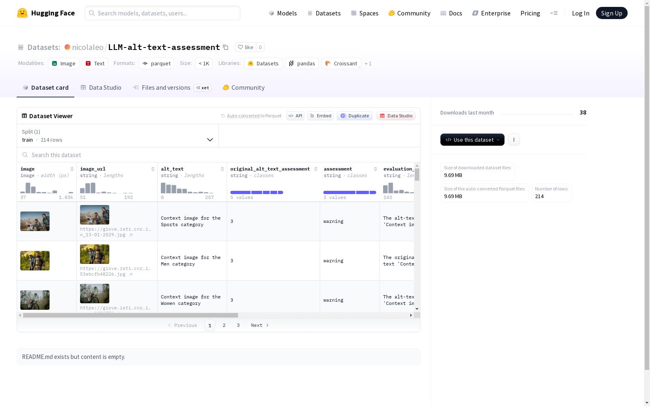650x406 pixels.
Task: Open Docs in top navigation
Action: (x=451, y=13)
